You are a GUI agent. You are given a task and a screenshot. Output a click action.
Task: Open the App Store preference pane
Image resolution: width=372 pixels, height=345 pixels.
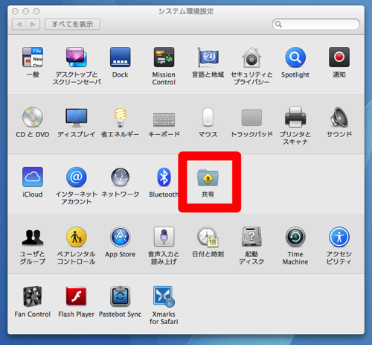click(x=121, y=237)
